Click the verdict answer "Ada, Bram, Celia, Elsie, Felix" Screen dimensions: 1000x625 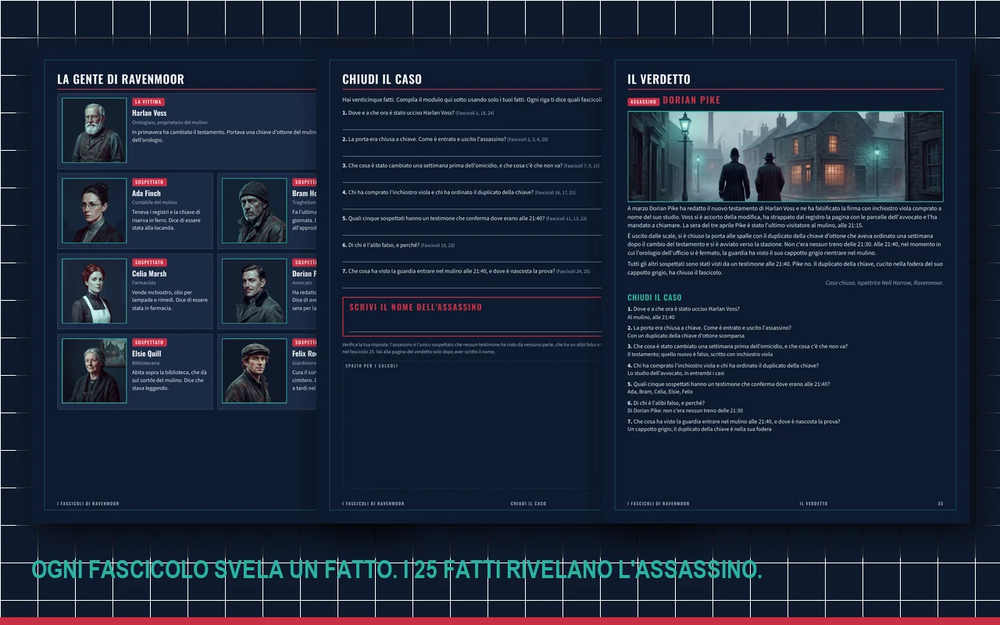(x=660, y=391)
